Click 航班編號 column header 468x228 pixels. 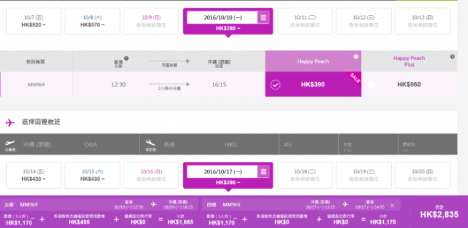coord(36,62)
